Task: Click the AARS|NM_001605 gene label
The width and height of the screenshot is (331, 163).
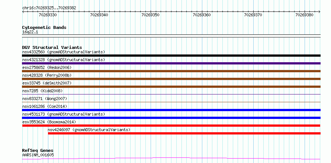Action: tap(38, 155)
